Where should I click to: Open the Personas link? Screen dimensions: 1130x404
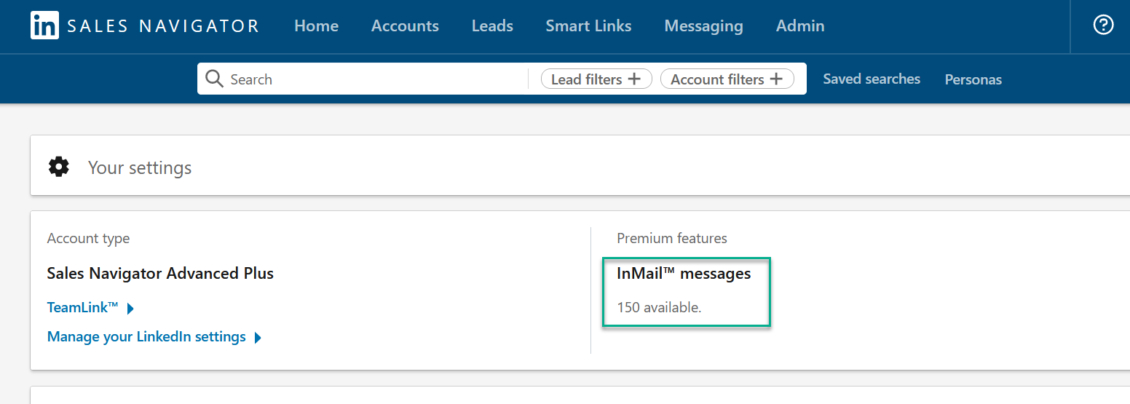point(973,79)
